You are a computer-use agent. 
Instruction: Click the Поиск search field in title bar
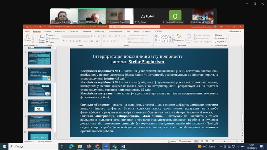coord(135,27)
